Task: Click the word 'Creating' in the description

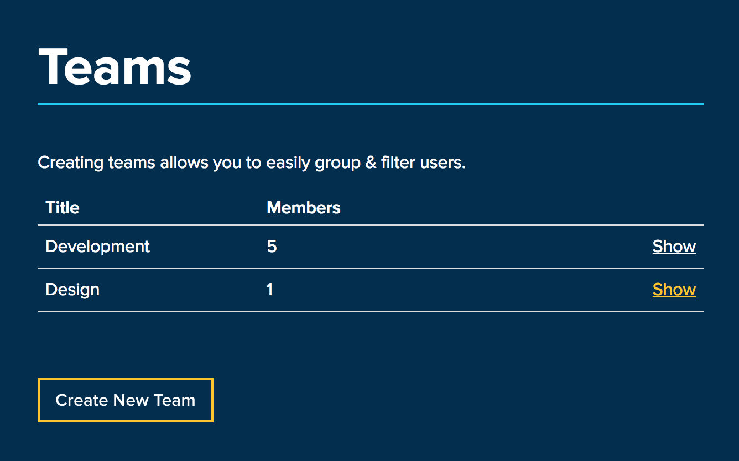Action: [x=71, y=163]
